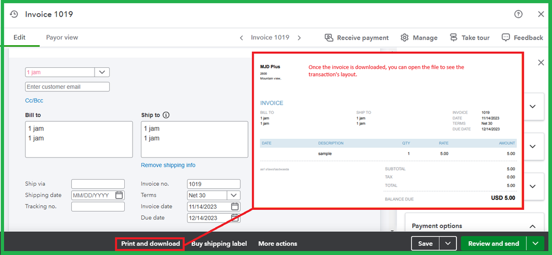Close the Invoice 1019 window
Image resolution: width=552 pixels, height=255 pixels.
point(541,14)
